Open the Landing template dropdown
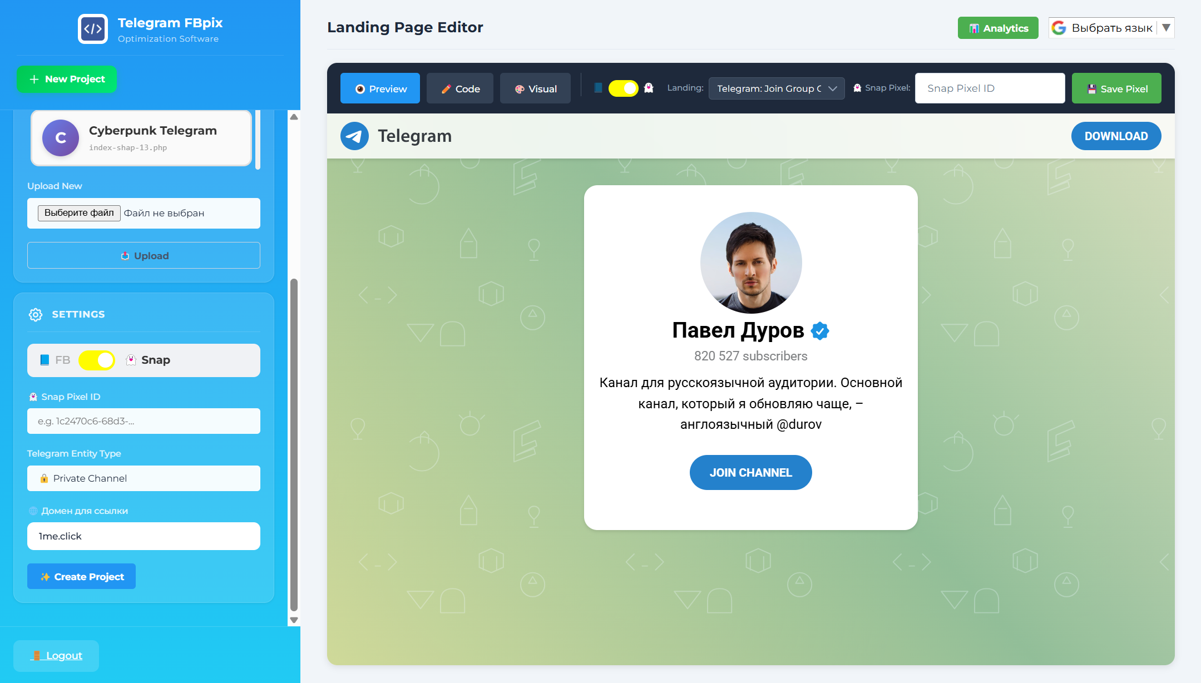The width and height of the screenshot is (1201, 683). [x=776, y=88]
